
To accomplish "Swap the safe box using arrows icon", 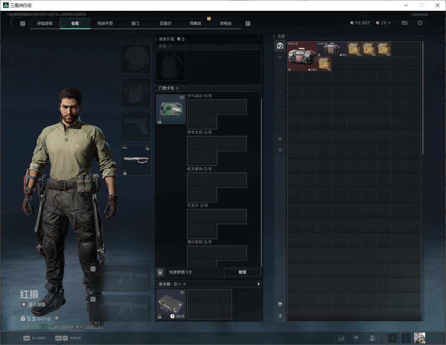I will coord(182,292).
